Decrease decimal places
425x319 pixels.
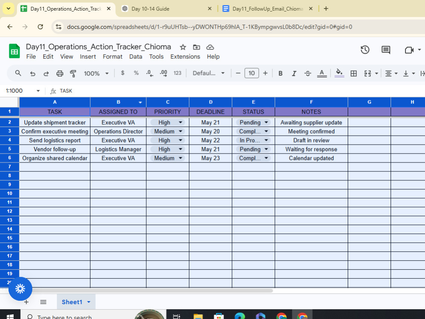149,73
